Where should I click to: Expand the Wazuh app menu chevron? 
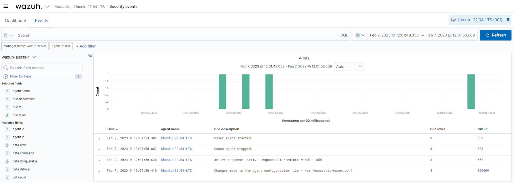click(47, 6)
